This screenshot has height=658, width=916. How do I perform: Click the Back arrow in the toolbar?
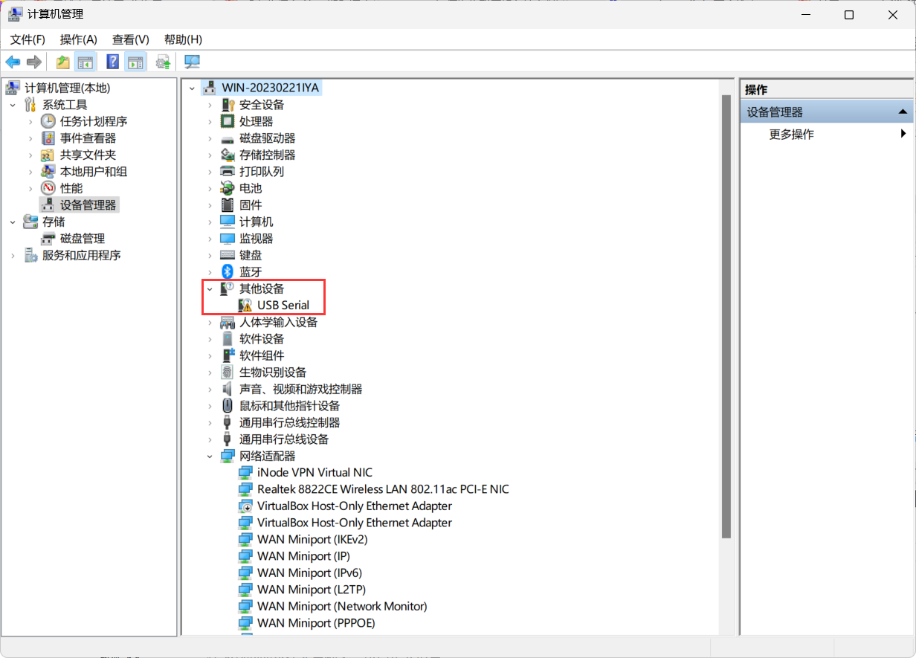click(x=13, y=62)
